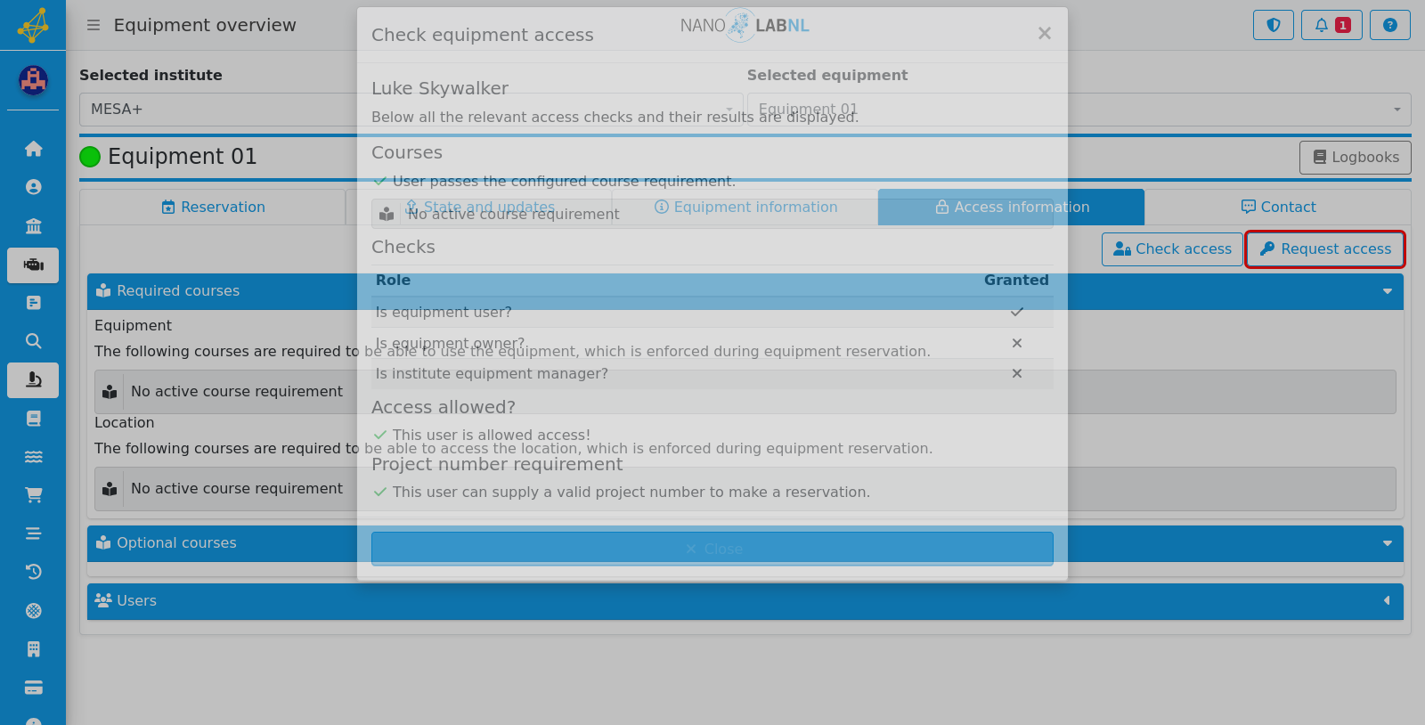Open the credit card sidebar icon
Viewport: 1425px width, 725px height.
[x=33, y=688]
